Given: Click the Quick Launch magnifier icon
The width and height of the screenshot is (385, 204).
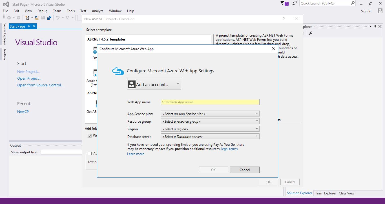Looking at the screenshot, I should 353,3.
